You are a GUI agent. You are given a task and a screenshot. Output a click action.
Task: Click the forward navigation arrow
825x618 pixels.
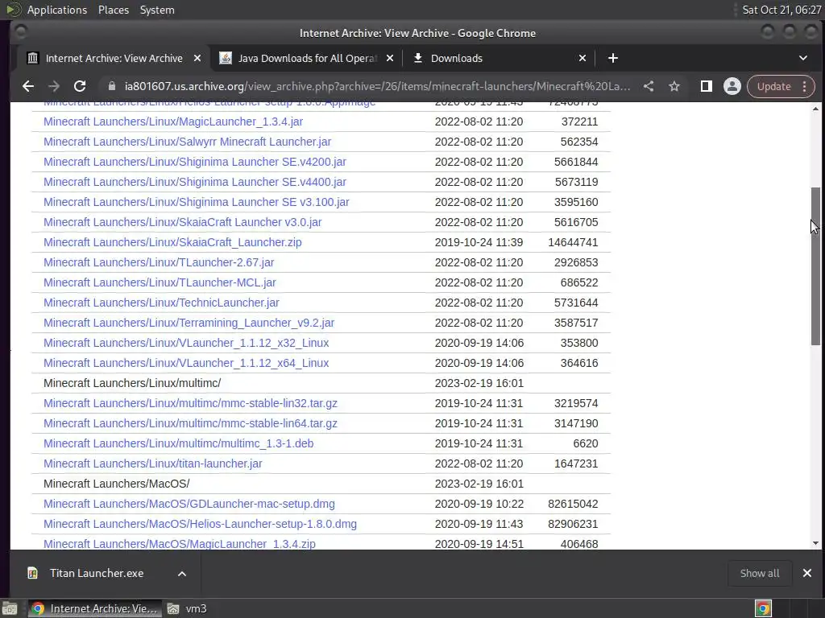click(x=54, y=86)
